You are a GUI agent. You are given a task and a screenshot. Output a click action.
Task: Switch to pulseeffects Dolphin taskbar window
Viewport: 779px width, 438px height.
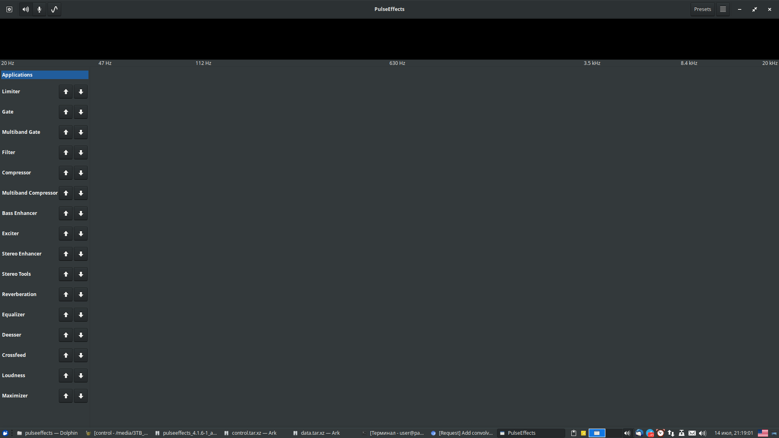(x=47, y=433)
